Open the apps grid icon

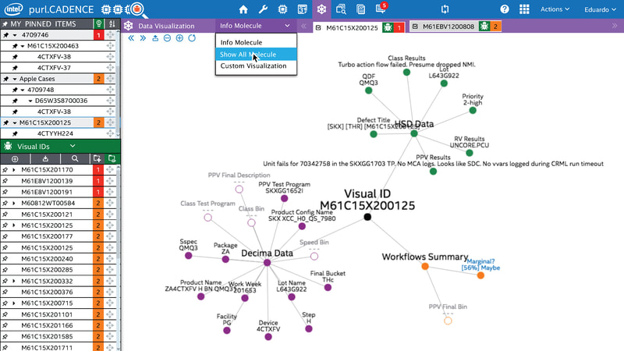coord(524,9)
